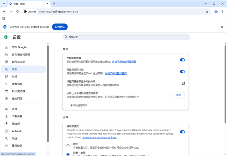Disable the 省内存模式 toggle
The image size is (227, 156).
[x=182, y=132]
